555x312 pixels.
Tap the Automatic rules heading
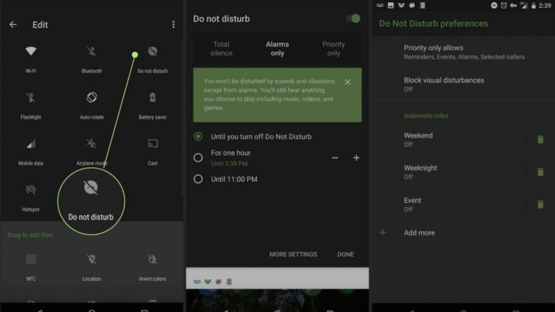click(425, 115)
